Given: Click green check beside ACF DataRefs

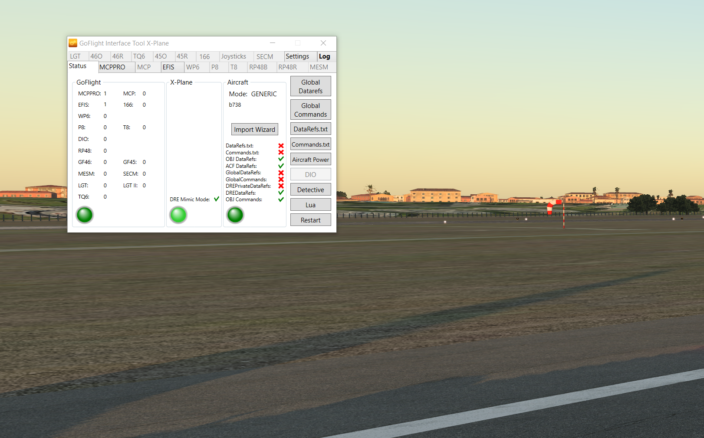Looking at the screenshot, I should [281, 166].
